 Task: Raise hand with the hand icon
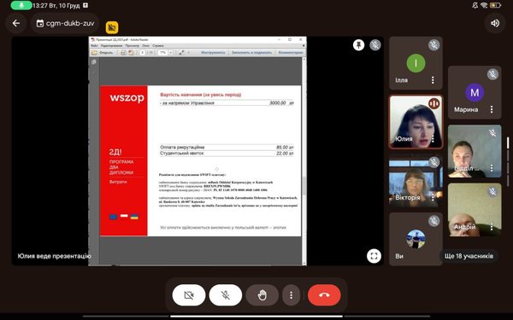pyautogui.click(x=262, y=295)
